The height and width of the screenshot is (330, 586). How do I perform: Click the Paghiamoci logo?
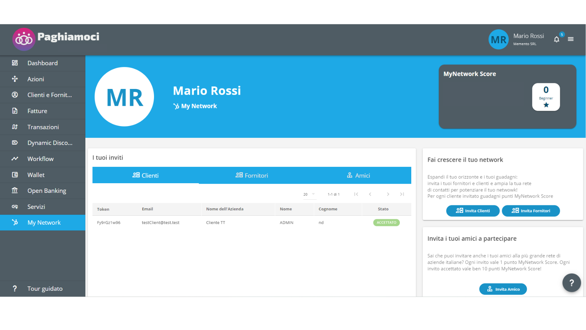point(56,39)
